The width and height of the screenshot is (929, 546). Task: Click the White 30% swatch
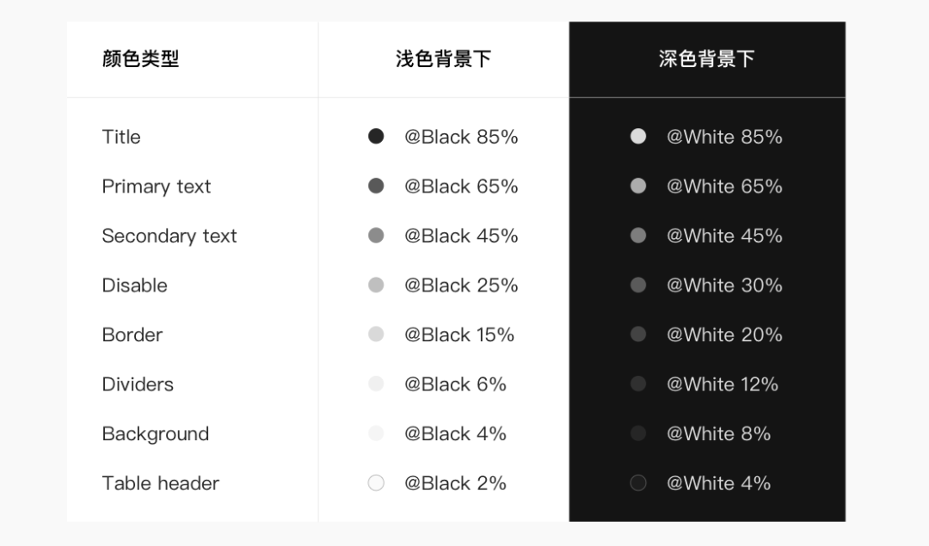[x=638, y=285]
